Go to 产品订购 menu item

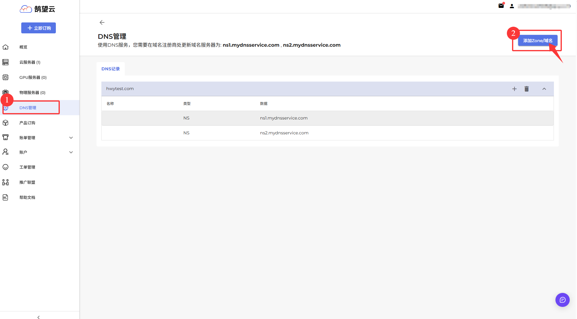click(x=27, y=123)
